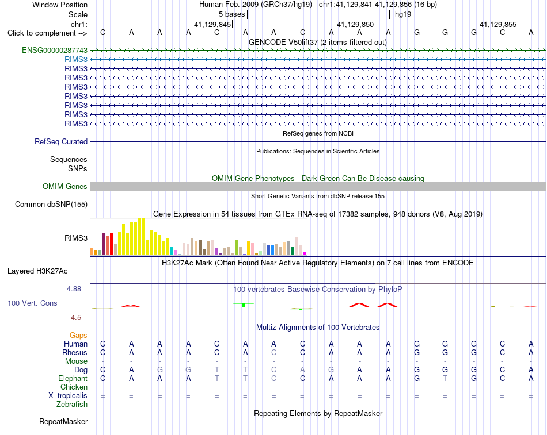This screenshot has width=547, height=435.
Task: Open the OMIM Gene Phenotypes track title
Action: point(318,178)
